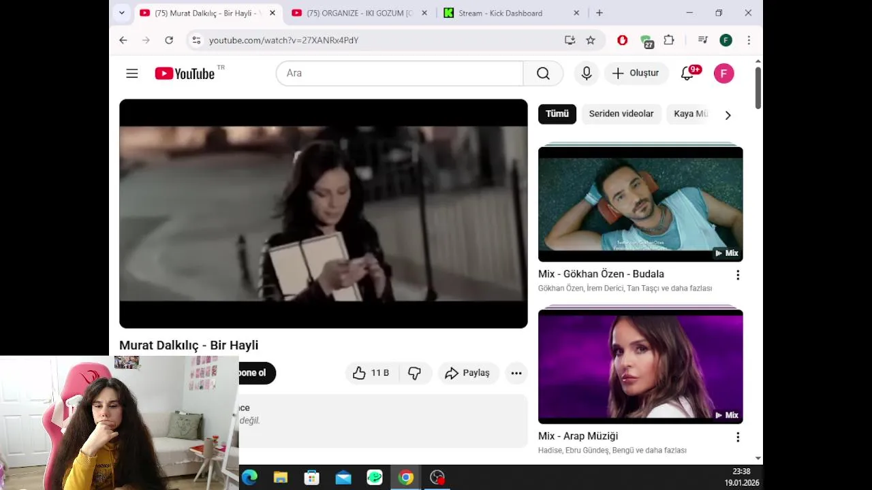This screenshot has height=490, width=872.
Task: Open the Arap Müziği mix thumbnail
Action: coord(640,366)
